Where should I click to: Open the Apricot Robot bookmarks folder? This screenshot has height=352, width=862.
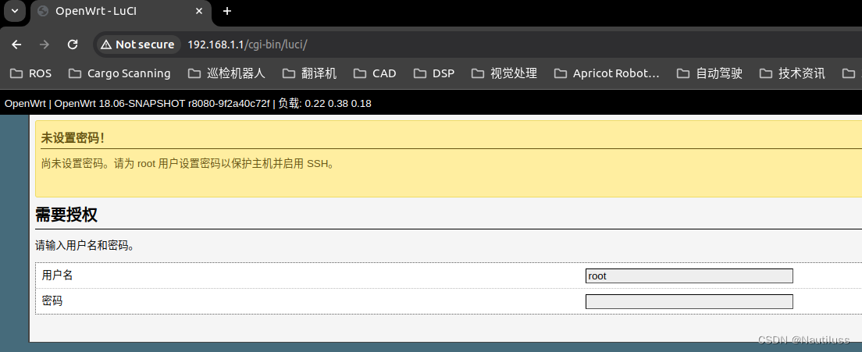pos(607,73)
